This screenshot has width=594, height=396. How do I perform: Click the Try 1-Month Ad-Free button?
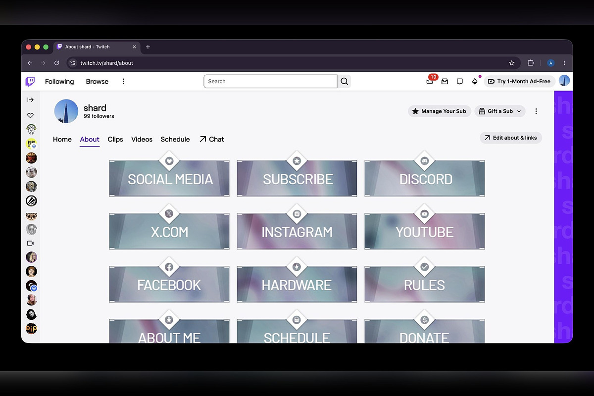(x=519, y=81)
